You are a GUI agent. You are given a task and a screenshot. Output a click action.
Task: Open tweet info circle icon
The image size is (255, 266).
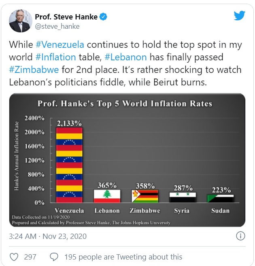pos(240,236)
